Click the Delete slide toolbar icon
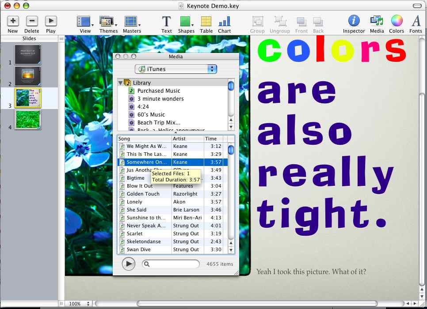 [x=32, y=21]
